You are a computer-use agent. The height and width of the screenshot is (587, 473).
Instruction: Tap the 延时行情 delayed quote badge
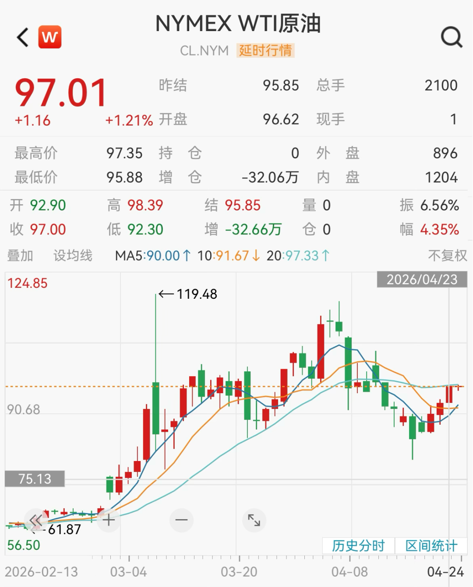pyautogui.click(x=265, y=51)
